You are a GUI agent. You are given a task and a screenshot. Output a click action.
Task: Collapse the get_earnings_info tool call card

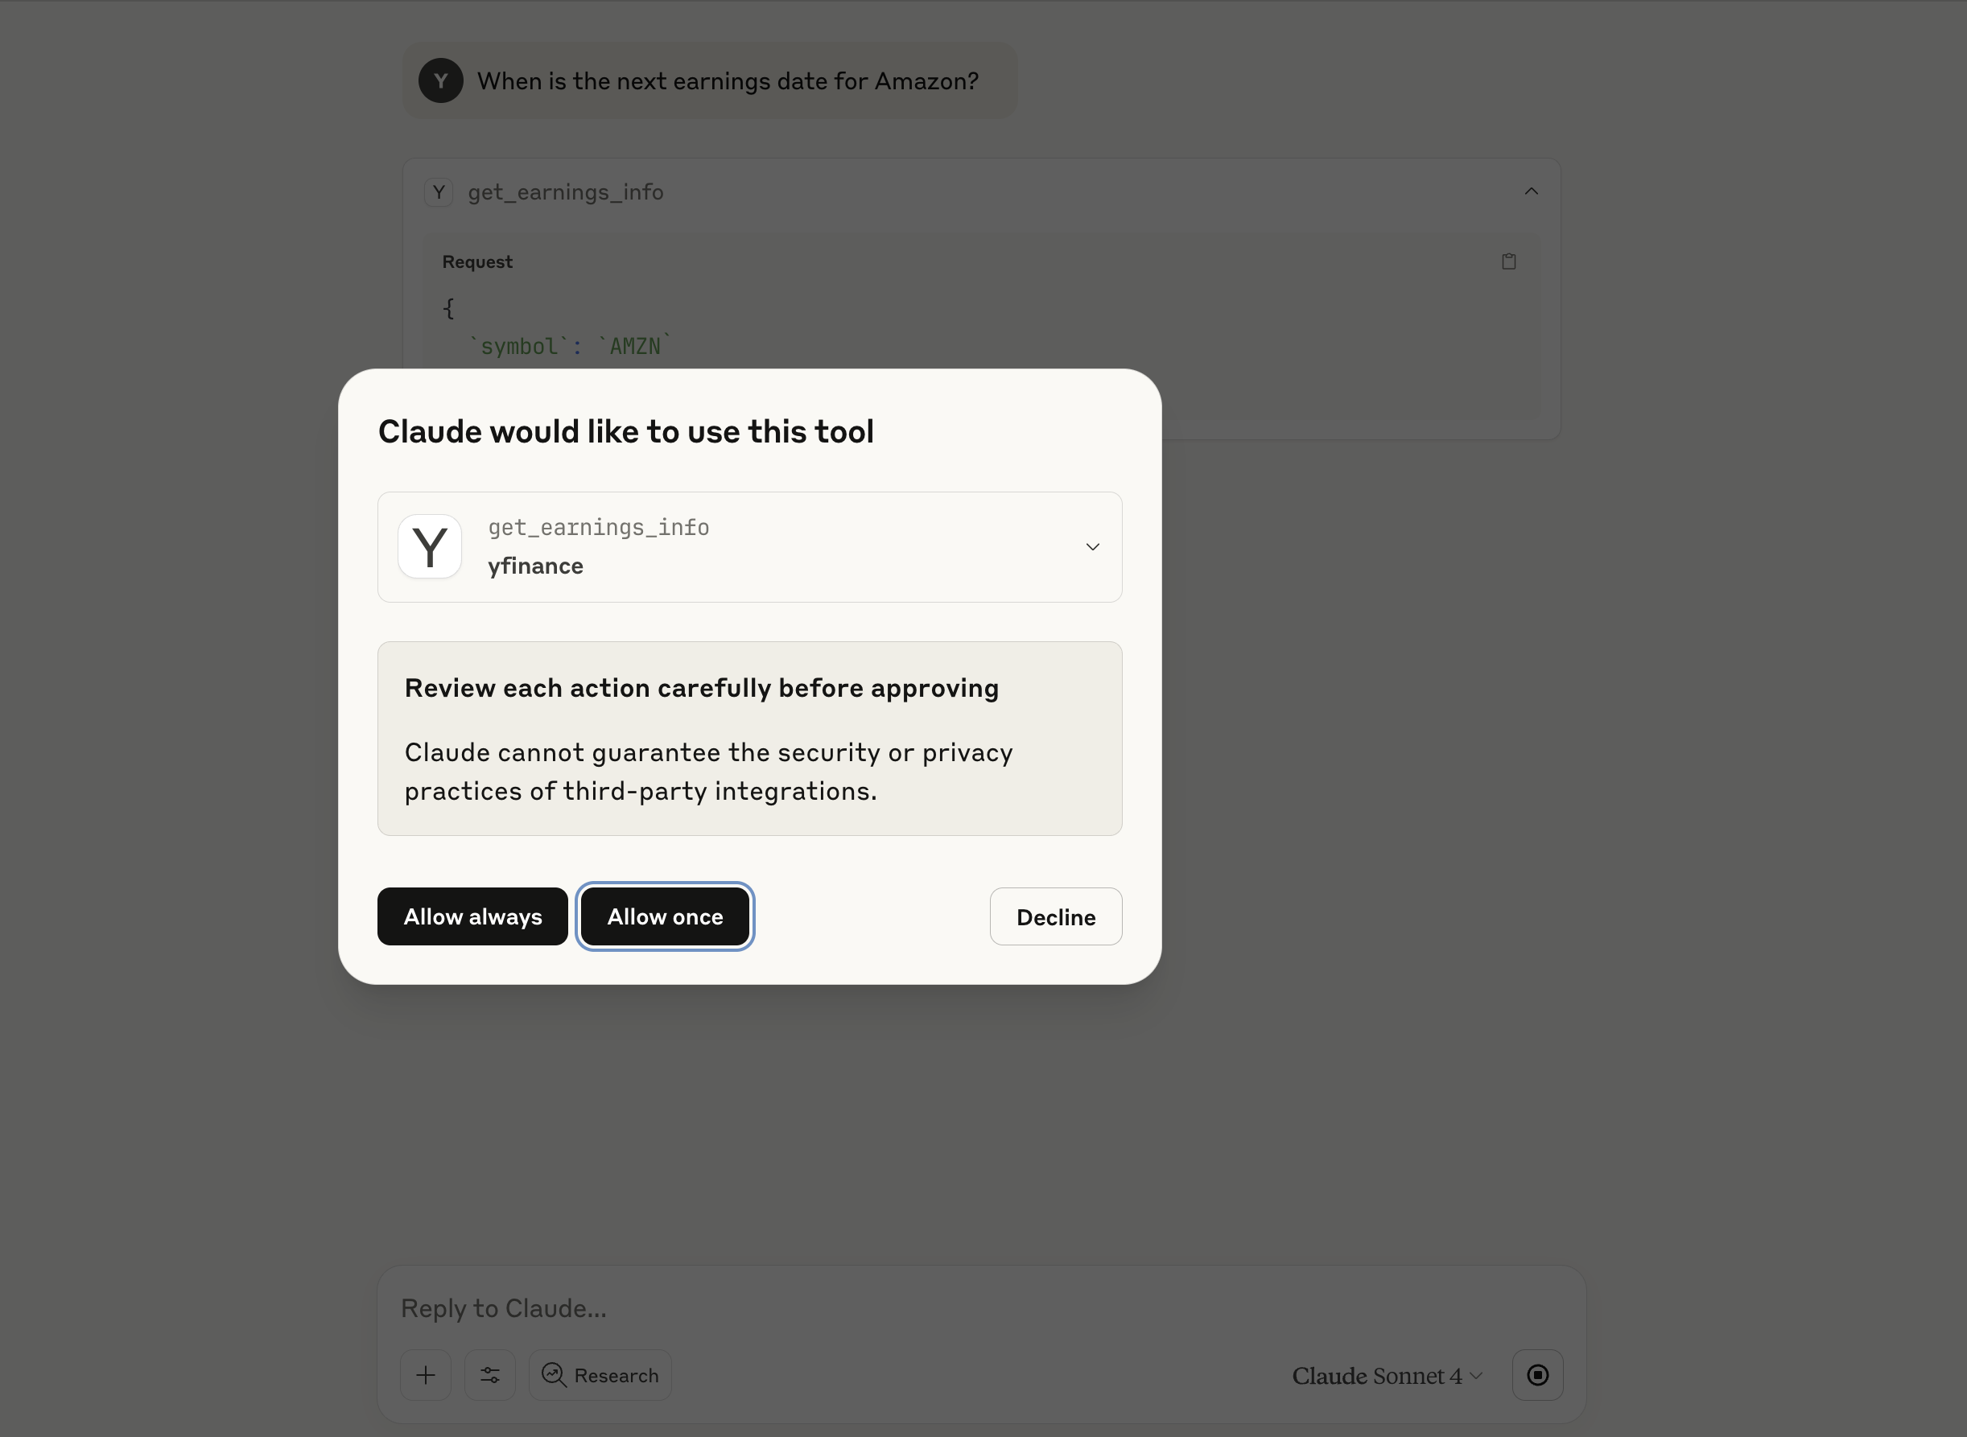tap(1531, 191)
